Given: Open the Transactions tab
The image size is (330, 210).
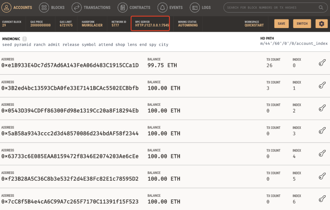Looking at the screenshot, I should (x=91, y=8).
